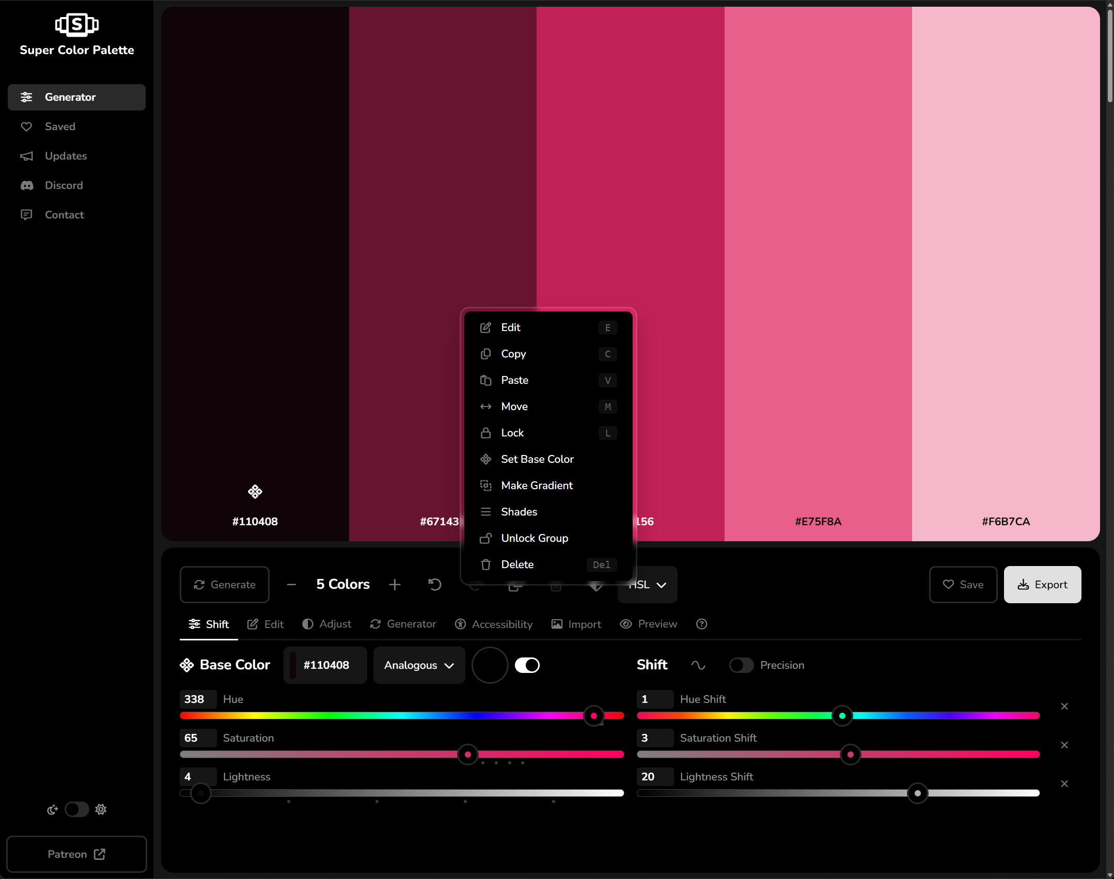Click the wave icon next to Shift
Screen dimensions: 1114x879
coord(698,665)
